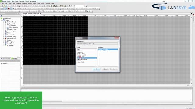Click the IO Manager icon
The width and height of the screenshot is (195, 109).
click(x=5, y=46)
